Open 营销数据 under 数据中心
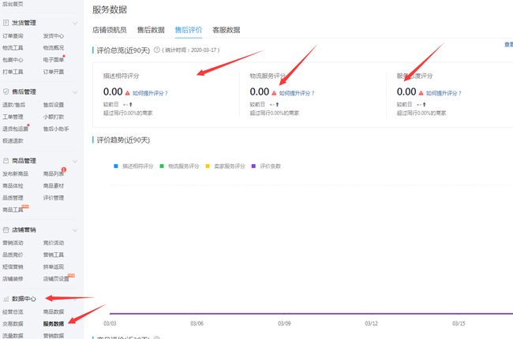Viewport: 513px width, 339px height. pyautogui.click(x=54, y=335)
